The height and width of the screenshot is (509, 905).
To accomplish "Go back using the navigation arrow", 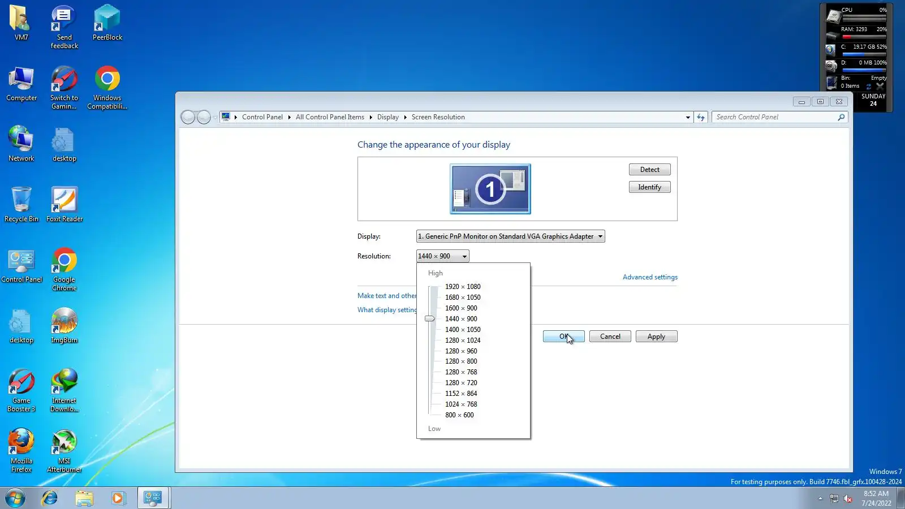I will 188,117.
